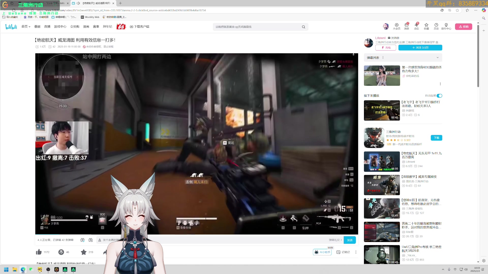This screenshot has height=274, width=488.
Task: Toggle the danmaku display switch icon
Action: click(82, 240)
